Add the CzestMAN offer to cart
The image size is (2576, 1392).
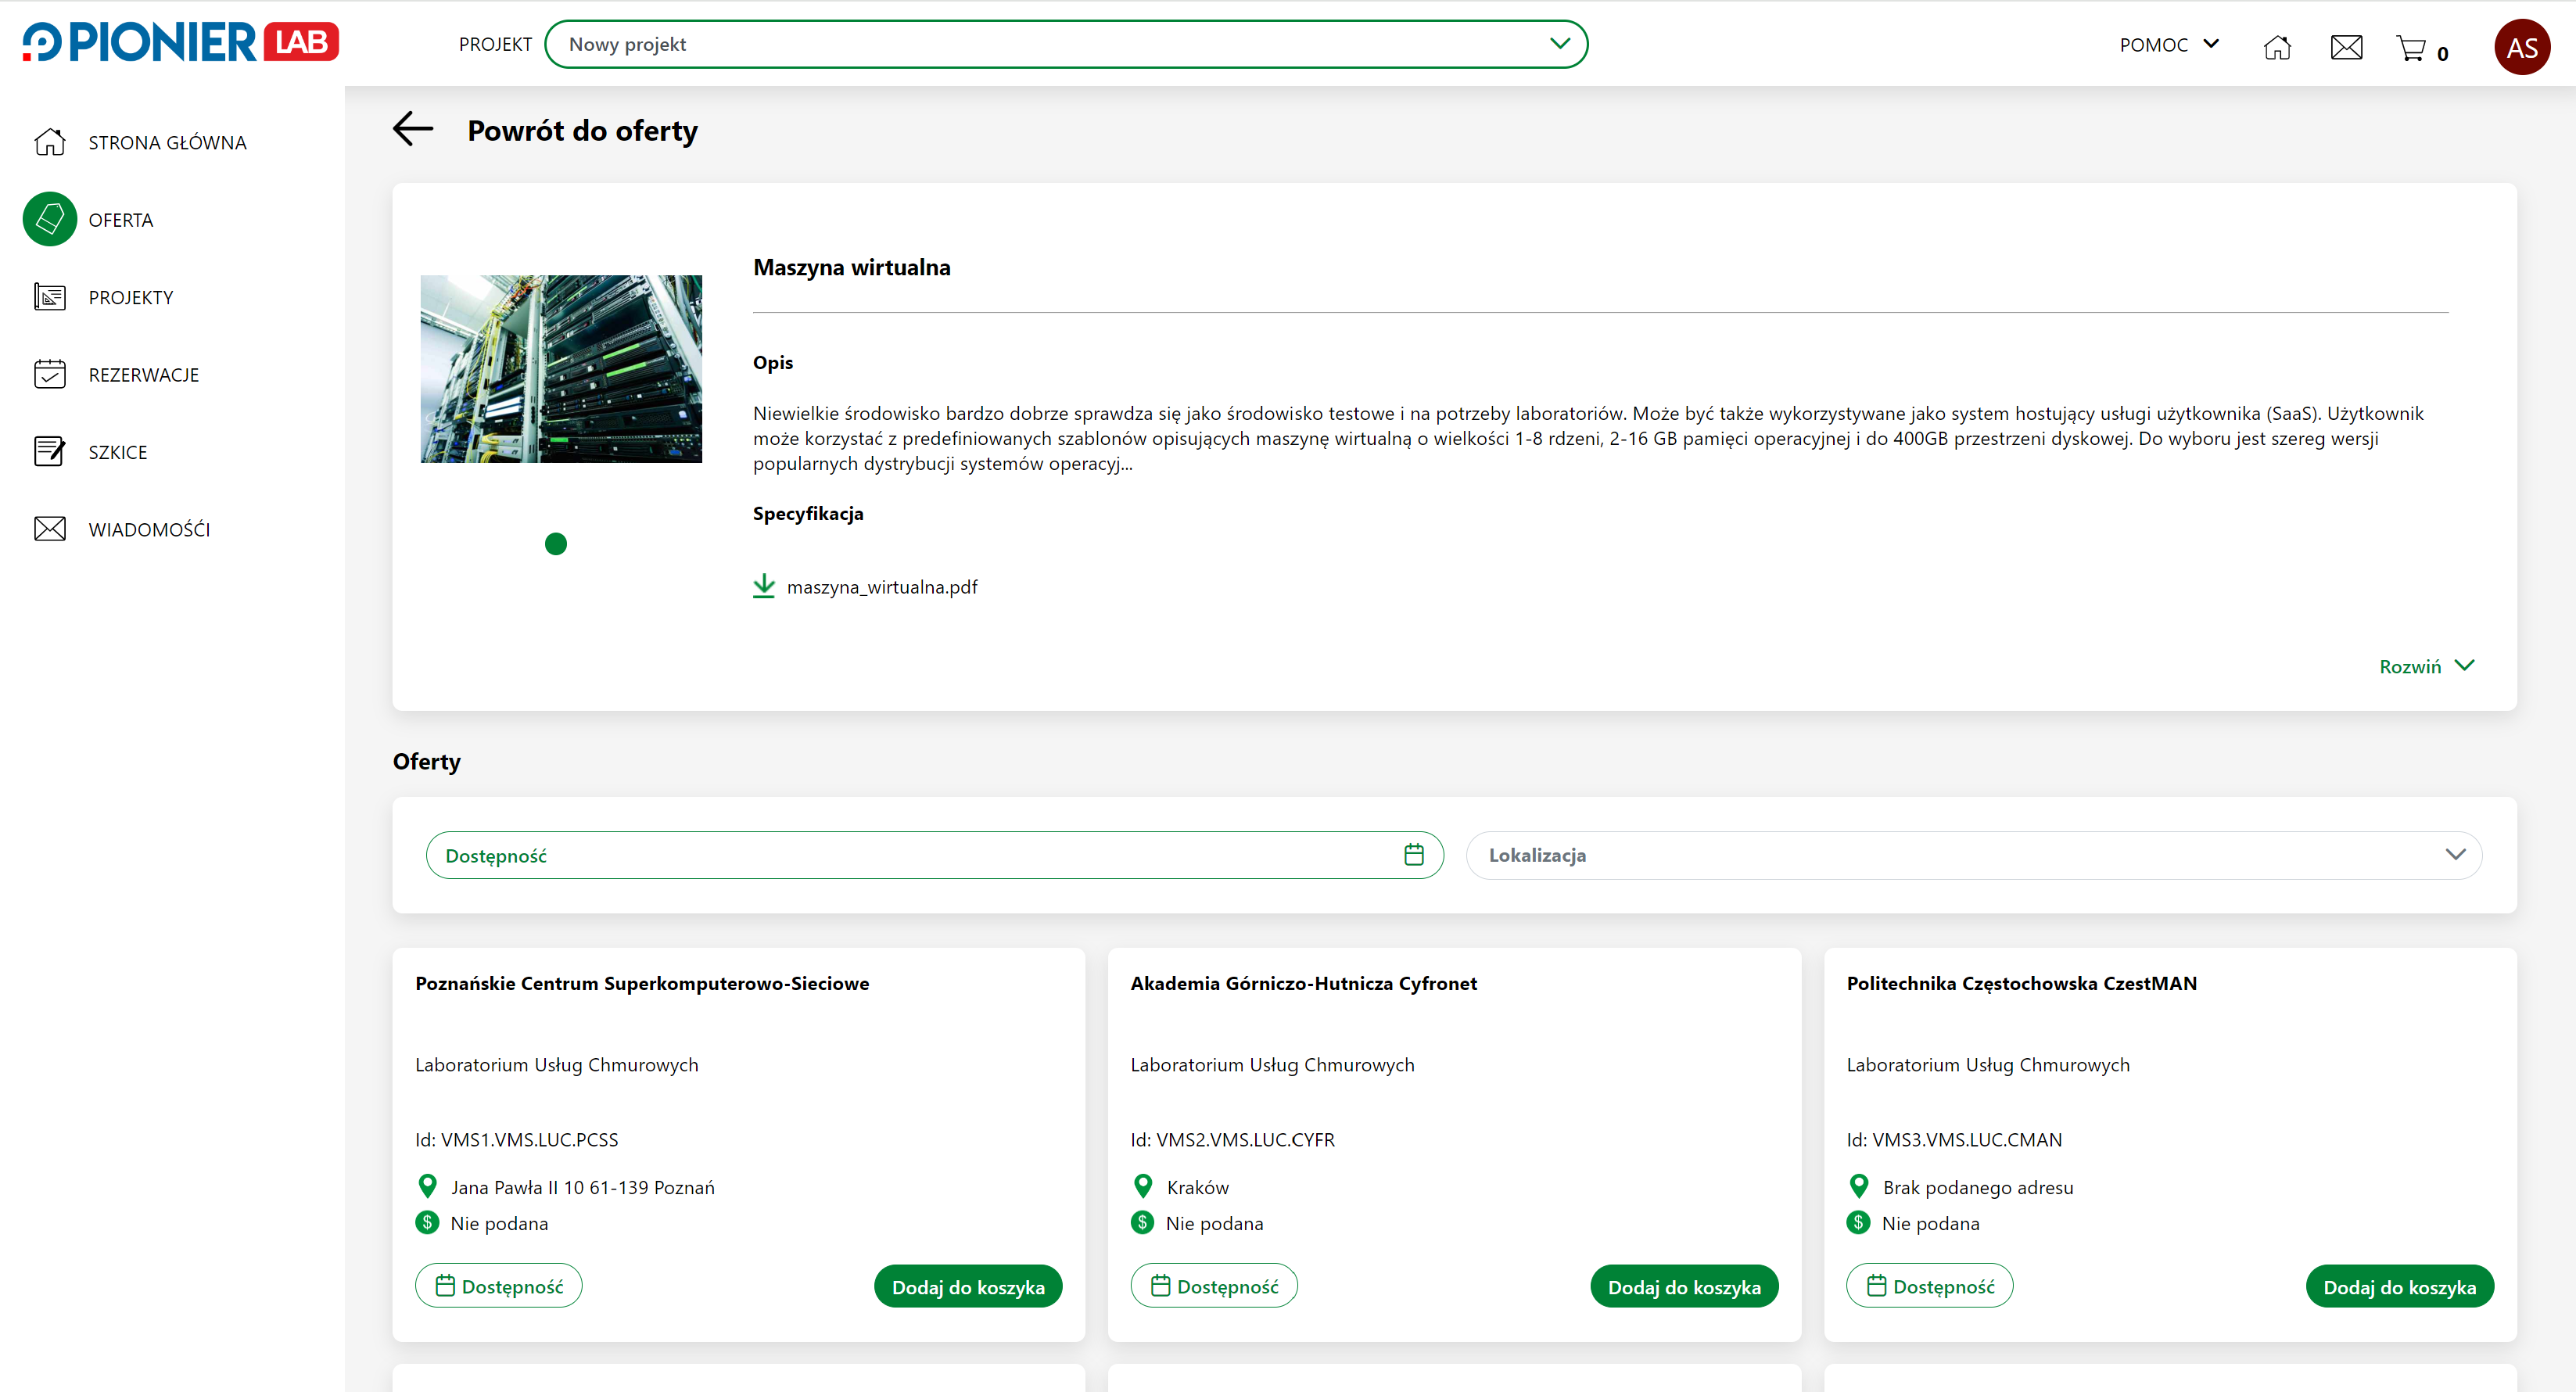(x=2399, y=1287)
